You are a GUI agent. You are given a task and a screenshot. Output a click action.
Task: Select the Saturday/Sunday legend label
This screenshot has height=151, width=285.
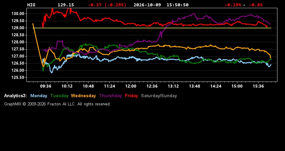[x=159, y=96]
